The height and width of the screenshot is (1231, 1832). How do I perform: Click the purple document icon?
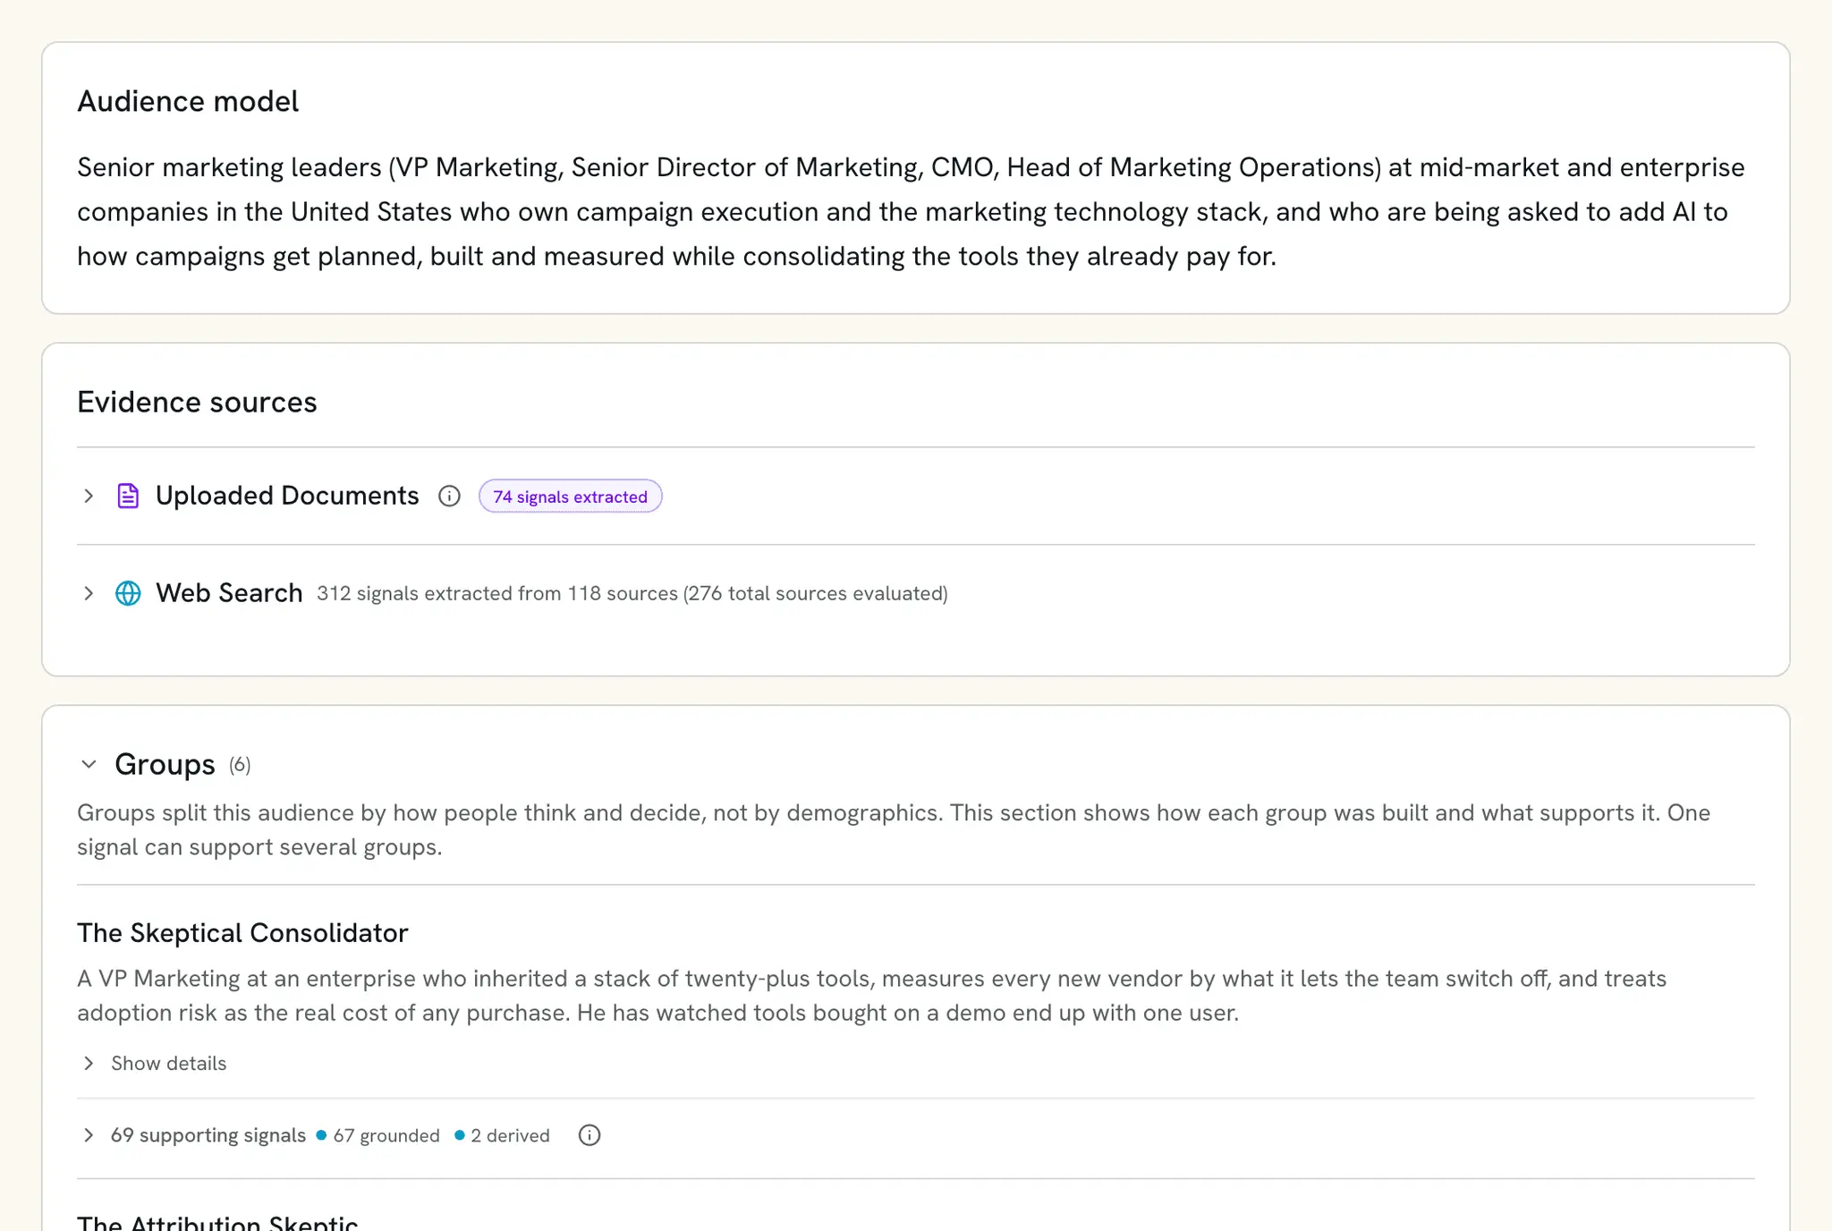click(x=128, y=496)
